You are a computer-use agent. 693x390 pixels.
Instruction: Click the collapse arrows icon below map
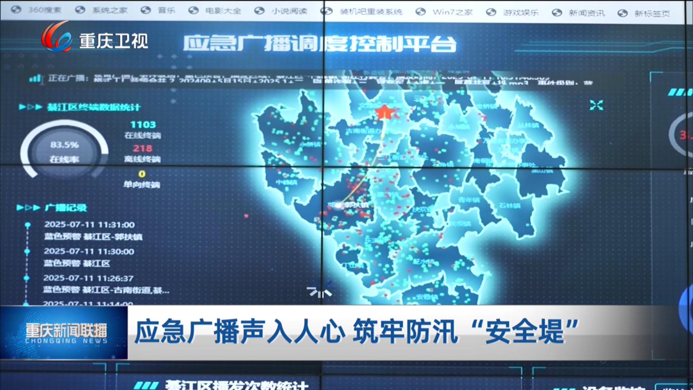pyautogui.click(x=319, y=292)
